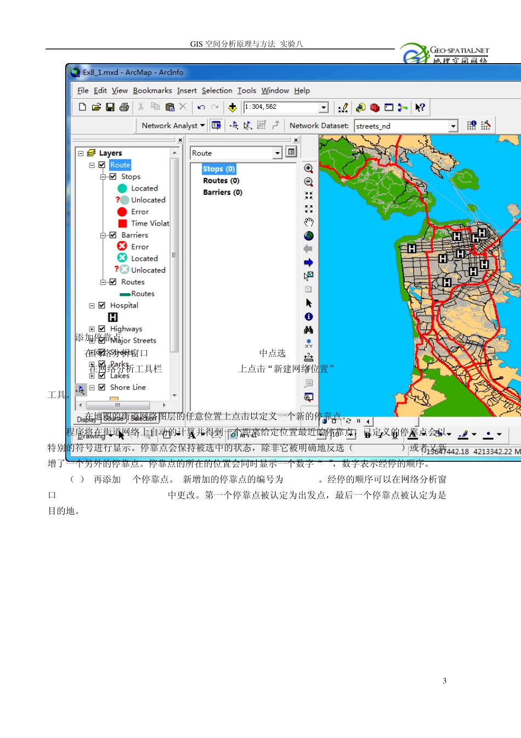521x738 pixels.
Task: Uncheck the Shore Line layer checkbox
Action: (x=101, y=387)
